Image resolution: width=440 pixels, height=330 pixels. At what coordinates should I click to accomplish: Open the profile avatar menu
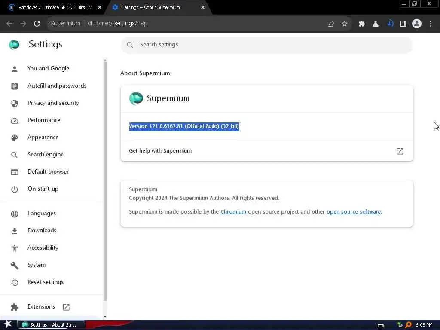(x=417, y=24)
